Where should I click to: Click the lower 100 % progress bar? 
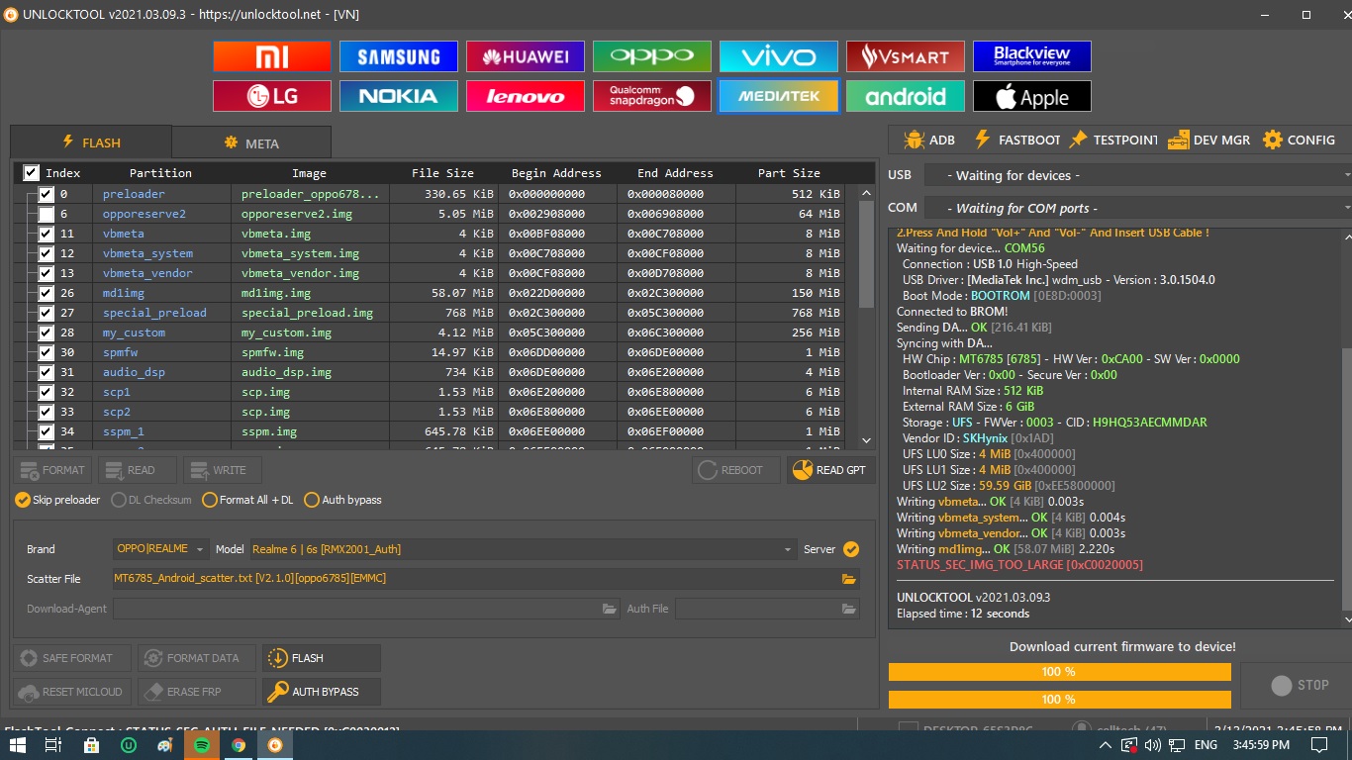[x=1059, y=700]
